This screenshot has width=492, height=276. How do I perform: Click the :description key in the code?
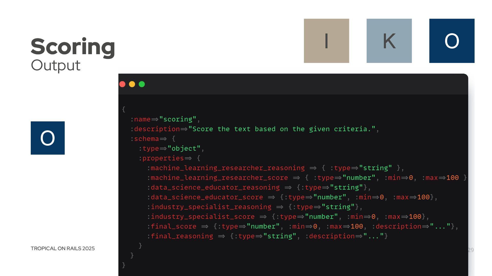(156, 129)
